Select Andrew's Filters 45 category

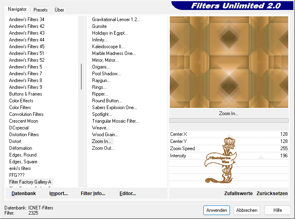pyautogui.click(x=27, y=47)
